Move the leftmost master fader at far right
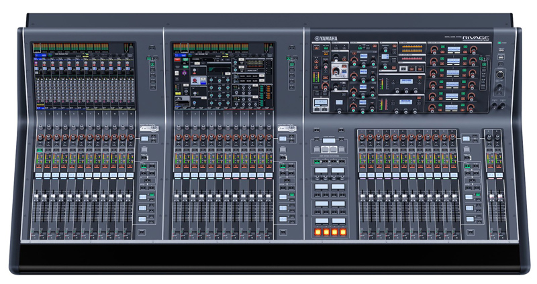The width and height of the screenshot is (537, 284). click(x=492, y=198)
